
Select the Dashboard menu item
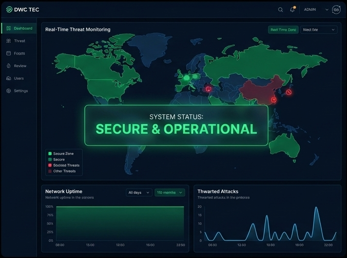coord(19,28)
